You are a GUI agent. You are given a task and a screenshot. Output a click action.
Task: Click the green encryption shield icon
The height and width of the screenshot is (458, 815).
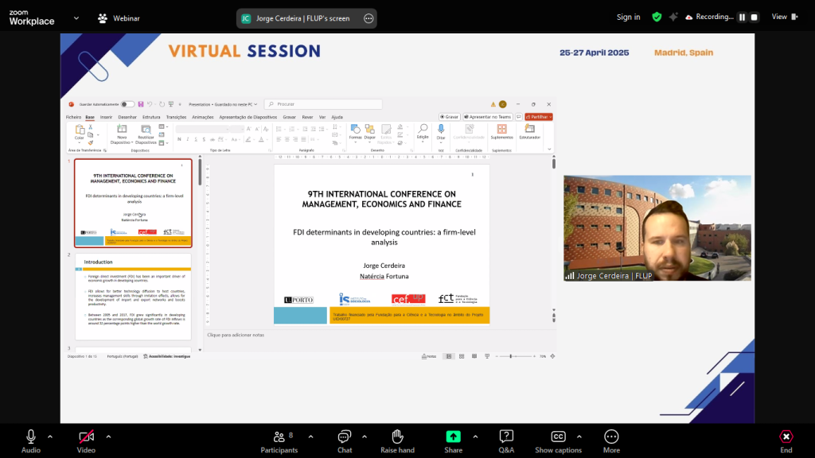click(x=657, y=17)
